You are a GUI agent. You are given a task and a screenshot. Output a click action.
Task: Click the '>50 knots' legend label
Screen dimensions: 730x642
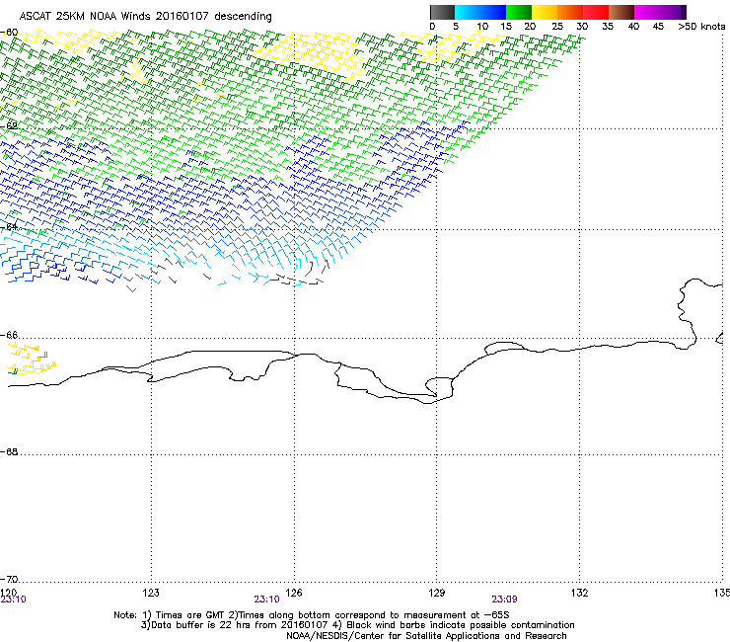pyautogui.click(x=701, y=27)
